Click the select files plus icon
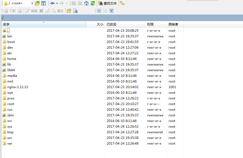 click(x=99, y=11)
